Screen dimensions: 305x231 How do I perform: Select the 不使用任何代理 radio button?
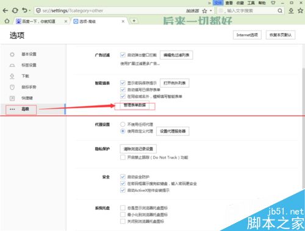tap(123, 124)
